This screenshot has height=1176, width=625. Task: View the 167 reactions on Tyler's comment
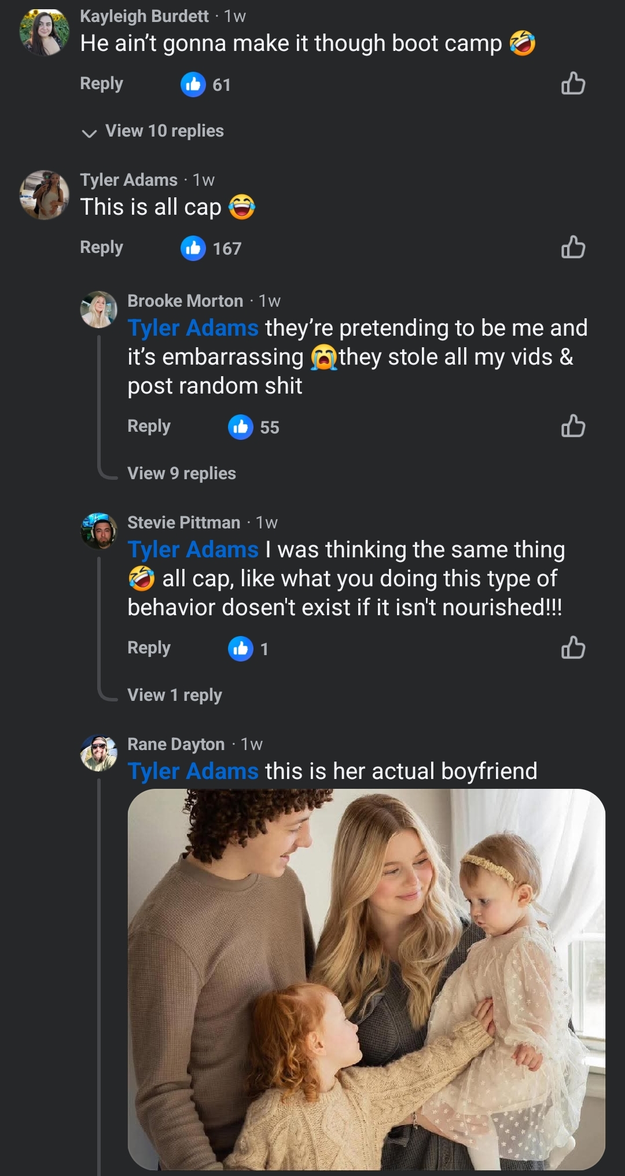pyautogui.click(x=211, y=249)
